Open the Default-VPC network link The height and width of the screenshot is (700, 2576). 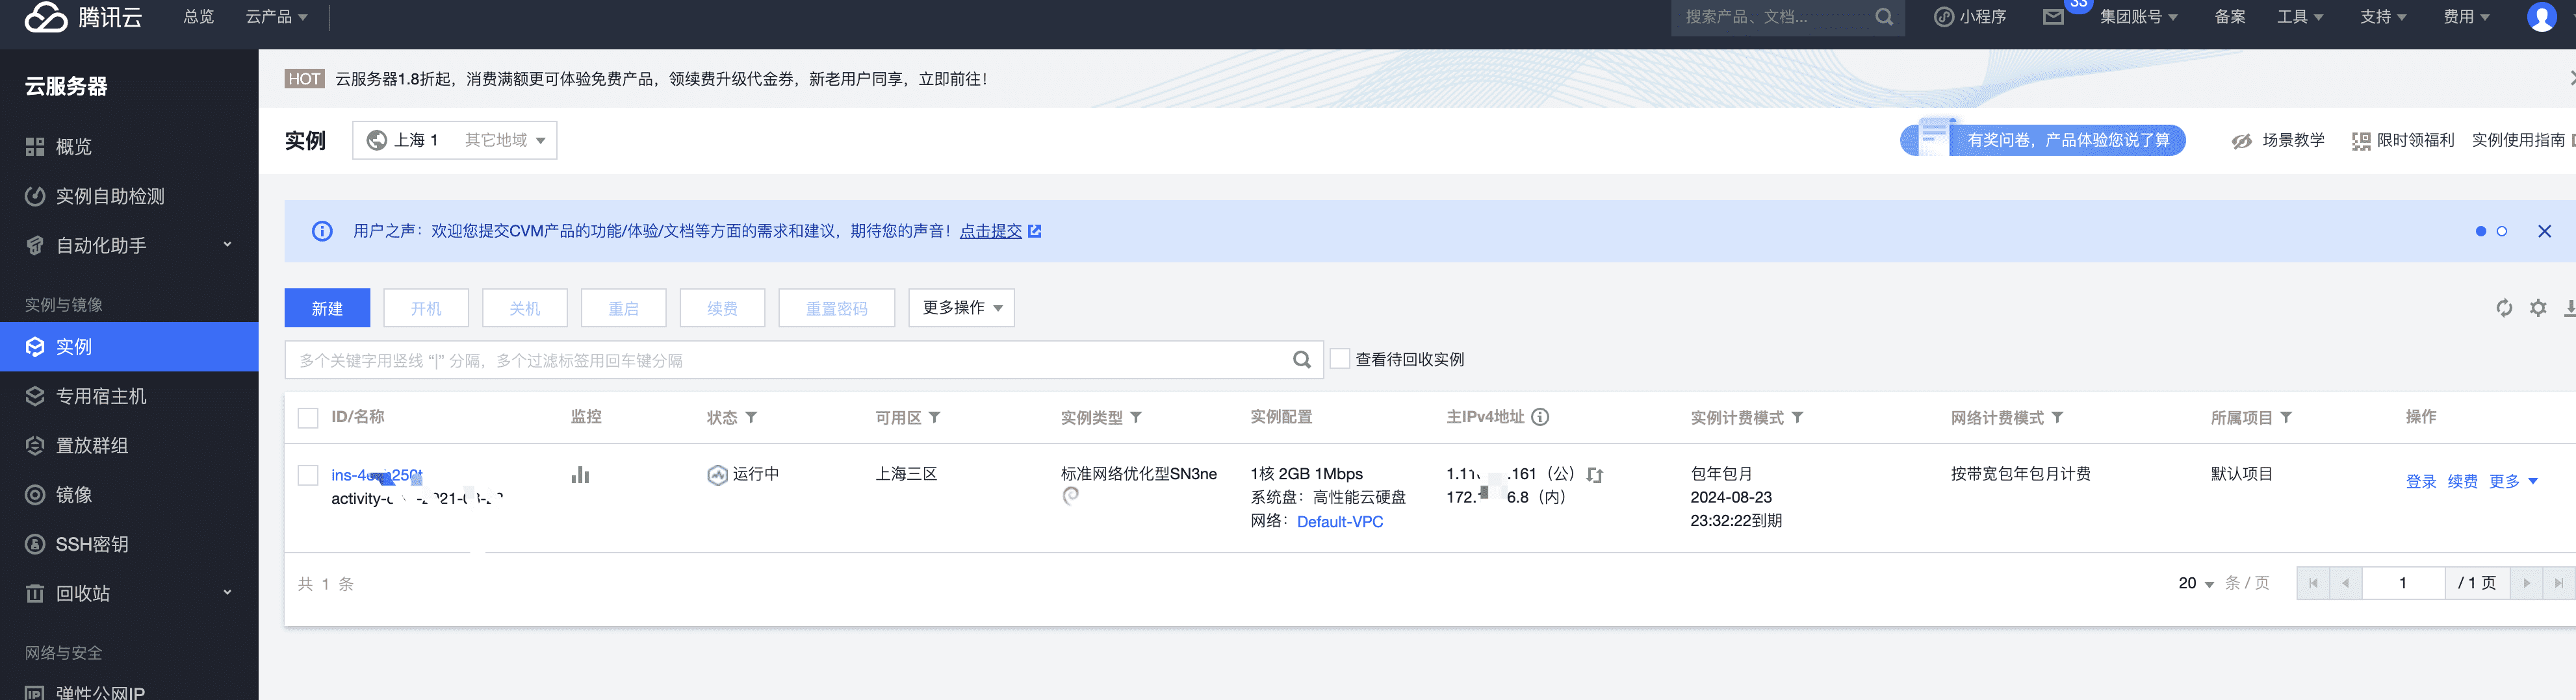click(x=1339, y=522)
